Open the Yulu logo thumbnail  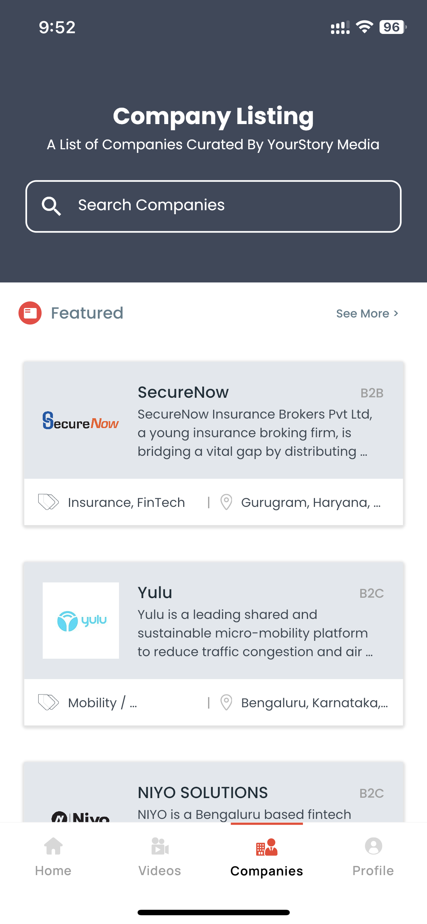[x=81, y=620]
